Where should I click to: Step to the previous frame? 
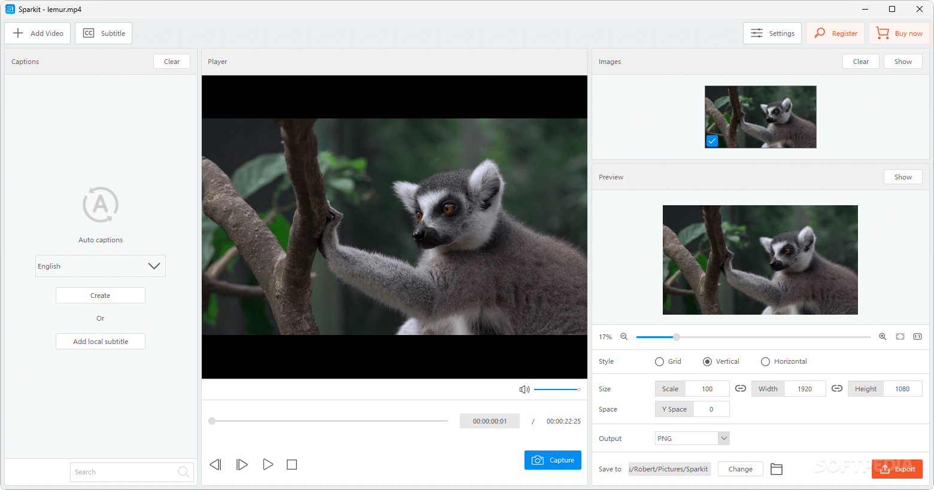[216, 465]
